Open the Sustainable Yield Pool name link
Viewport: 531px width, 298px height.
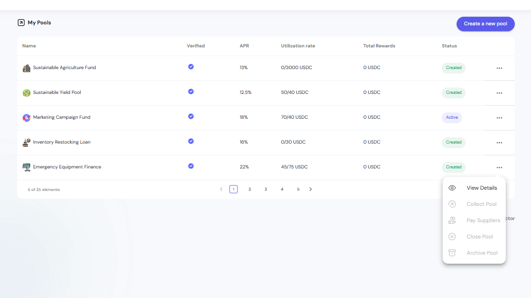pyautogui.click(x=57, y=93)
